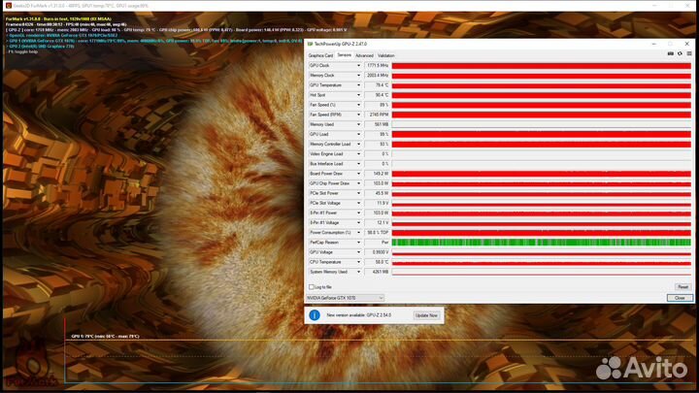Open the GPU Chip Power Draw dropdown
The image size is (699, 393).
(358, 183)
